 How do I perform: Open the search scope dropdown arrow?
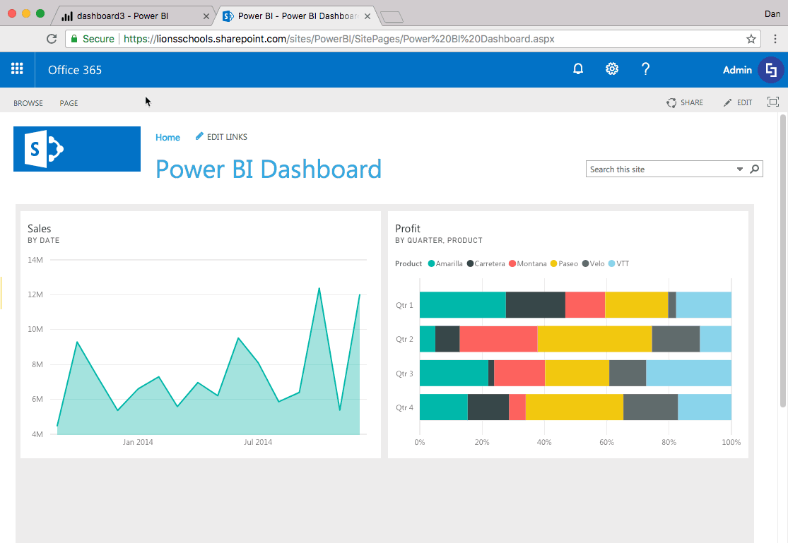[x=739, y=169]
